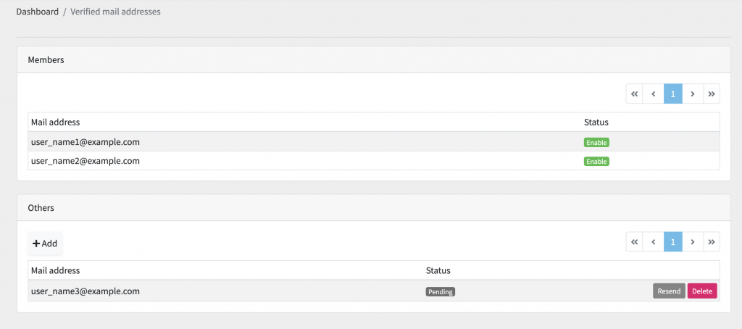The height and width of the screenshot is (329, 742).
Task: Select page 1 in Members pagination
Action: 673,93
